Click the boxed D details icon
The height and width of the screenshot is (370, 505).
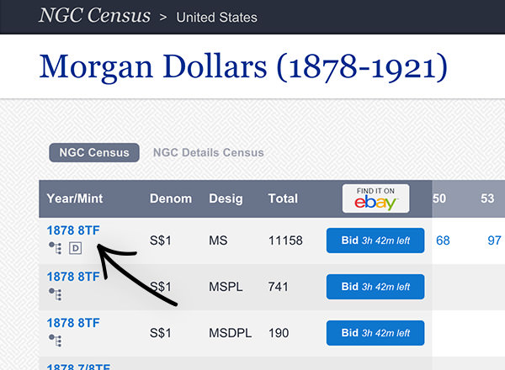coord(75,247)
